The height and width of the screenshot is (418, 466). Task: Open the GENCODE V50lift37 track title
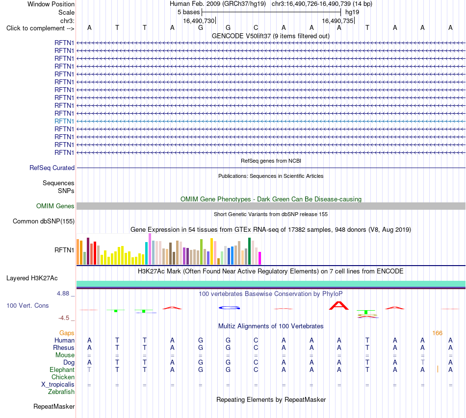pos(270,36)
